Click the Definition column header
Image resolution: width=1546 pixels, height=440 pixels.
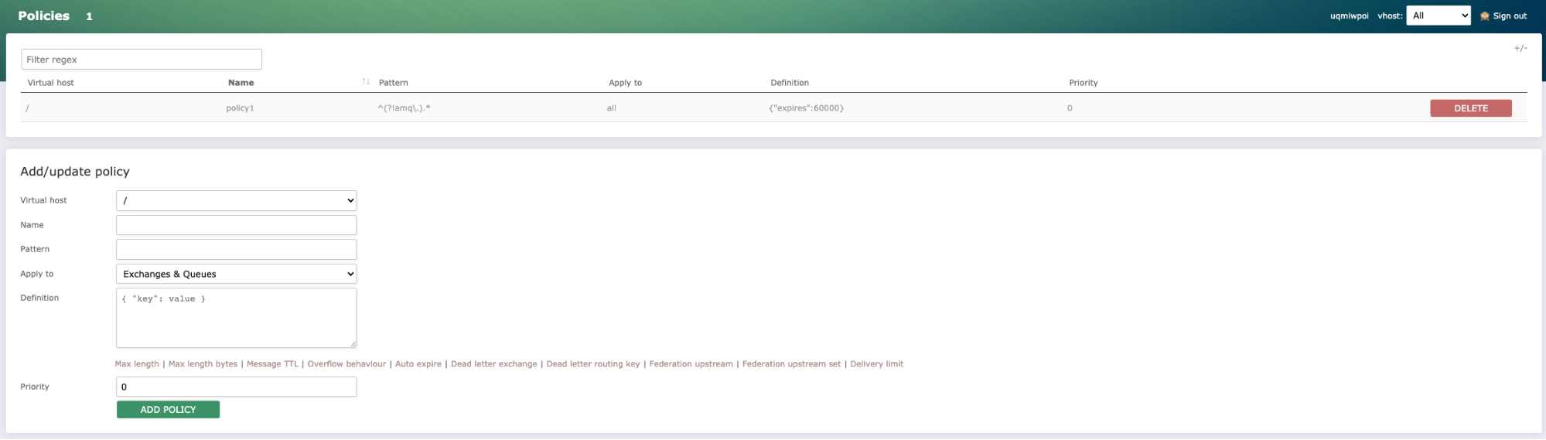789,83
